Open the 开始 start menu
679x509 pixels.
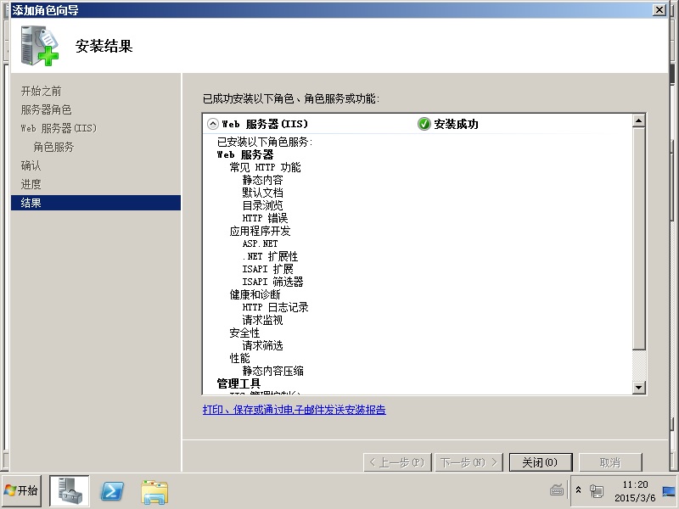coord(21,491)
